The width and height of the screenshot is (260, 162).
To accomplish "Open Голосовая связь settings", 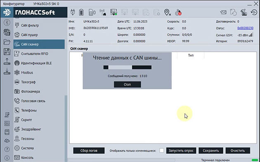I will click(39, 101).
